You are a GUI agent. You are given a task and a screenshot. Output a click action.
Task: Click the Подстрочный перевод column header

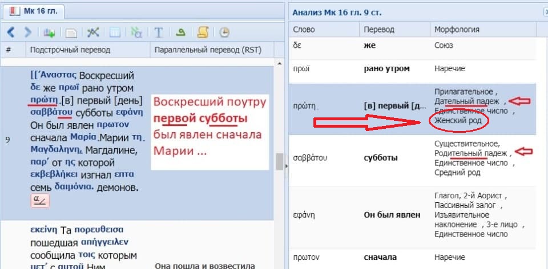pyautogui.click(x=70, y=50)
